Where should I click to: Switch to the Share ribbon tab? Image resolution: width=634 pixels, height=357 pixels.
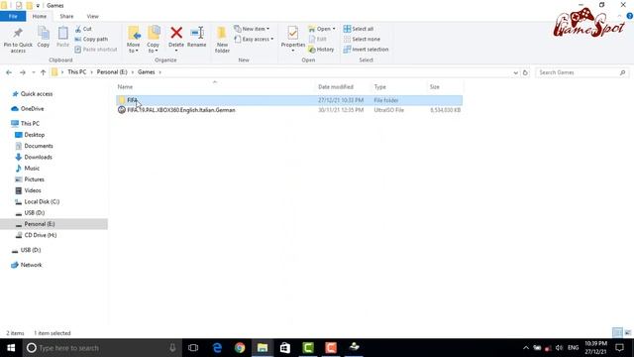pyautogui.click(x=66, y=16)
